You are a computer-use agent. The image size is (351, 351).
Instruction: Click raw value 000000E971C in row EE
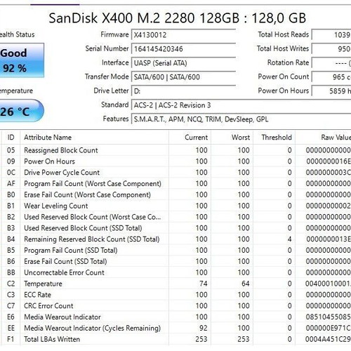point(329,328)
